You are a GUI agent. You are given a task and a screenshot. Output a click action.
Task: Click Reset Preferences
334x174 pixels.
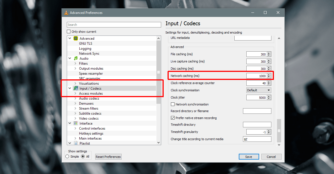[x=108, y=156]
